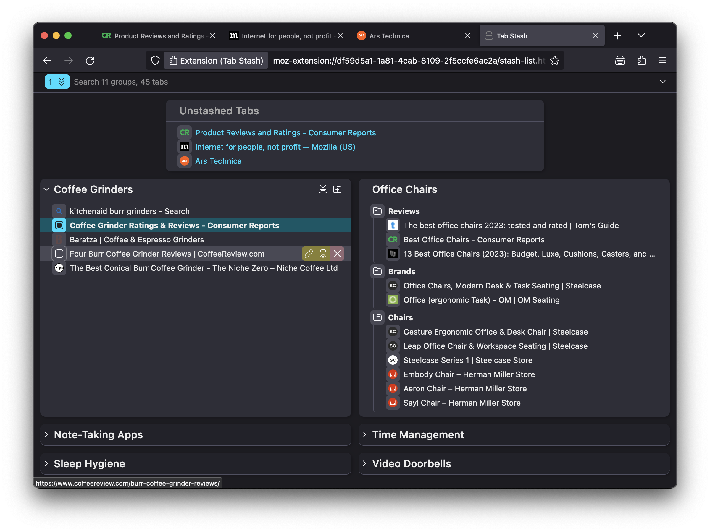The image size is (710, 532).
Task: Open the Extensions puzzle-piece menu
Action: coord(641,61)
